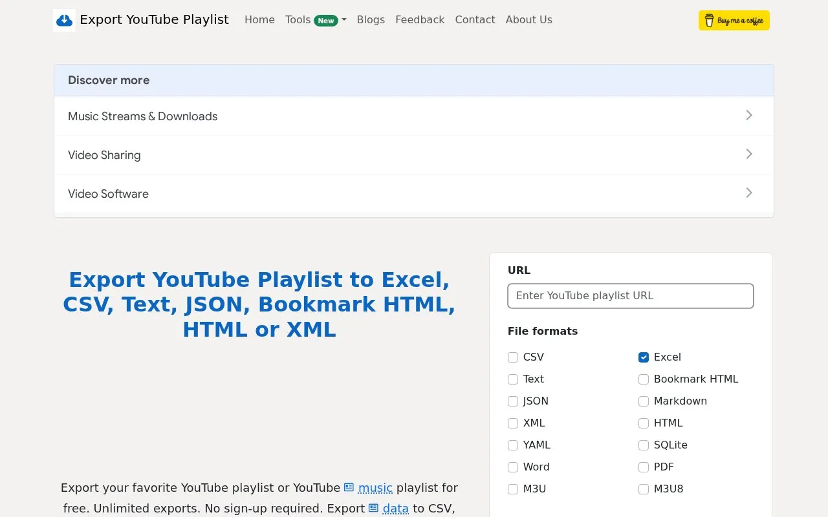Screen dimensions: 828x517
Task: Tick the Text format checkbox
Action: pyautogui.click(x=513, y=379)
